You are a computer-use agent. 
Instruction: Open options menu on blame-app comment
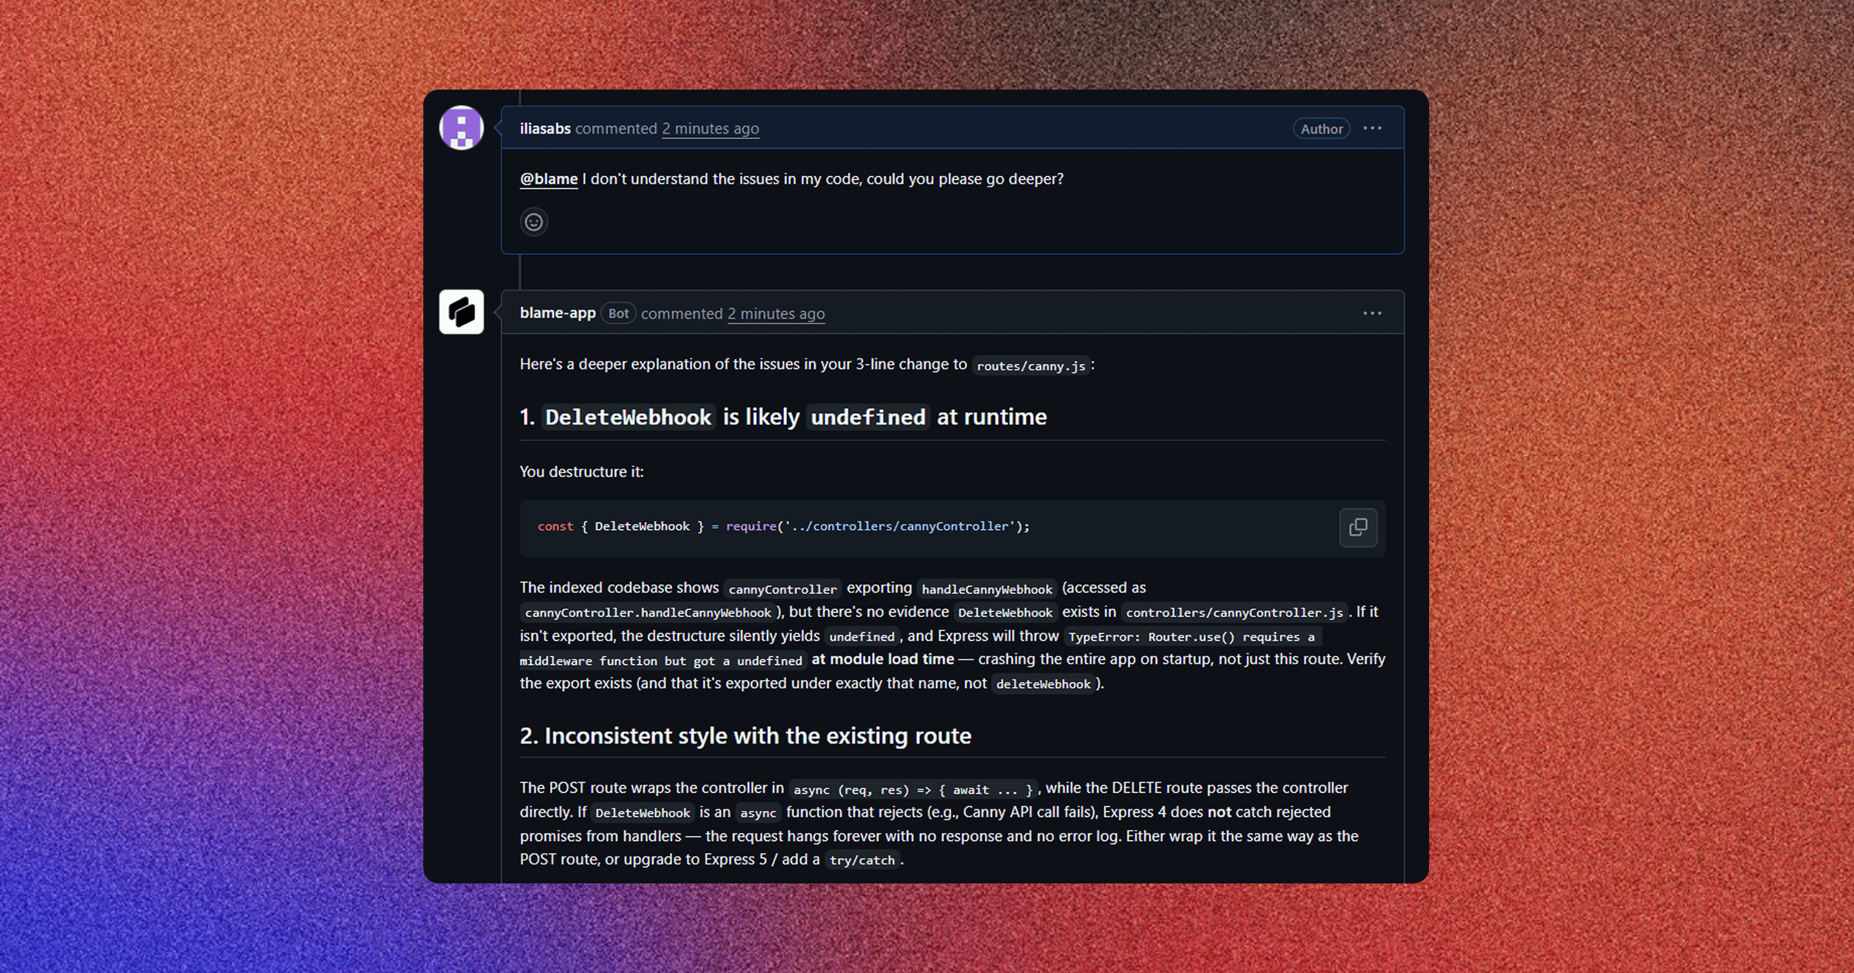pos(1373,313)
